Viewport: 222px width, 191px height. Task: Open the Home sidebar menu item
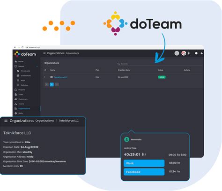21,61
